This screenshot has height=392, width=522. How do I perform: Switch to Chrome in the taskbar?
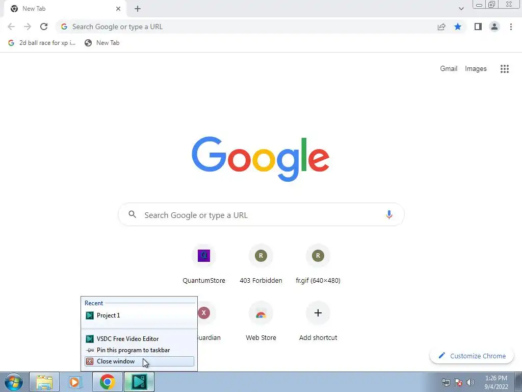pos(107,382)
